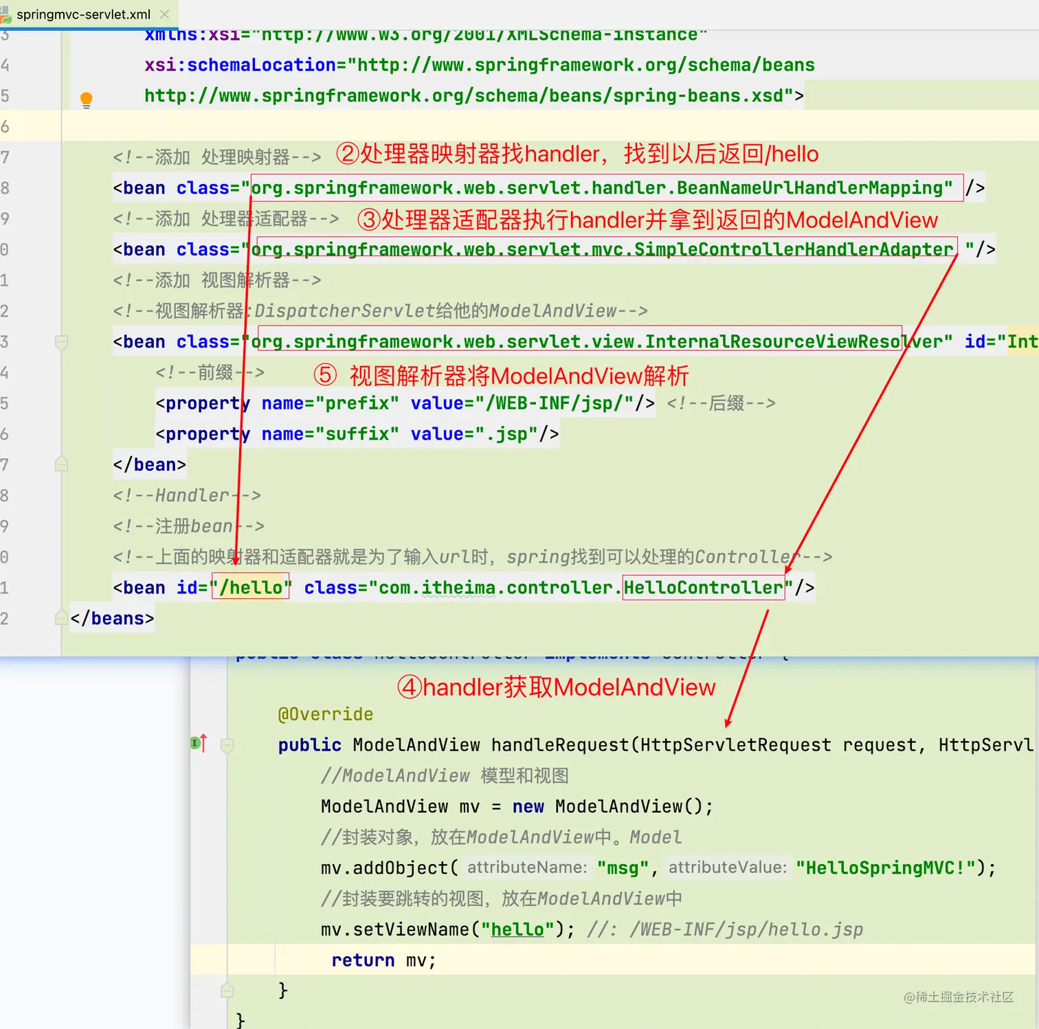Image resolution: width=1039 pixels, height=1029 pixels.
Task: Click the HttpServletRequest parameter type
Action: pyautogui.click(x=735, y=745)
